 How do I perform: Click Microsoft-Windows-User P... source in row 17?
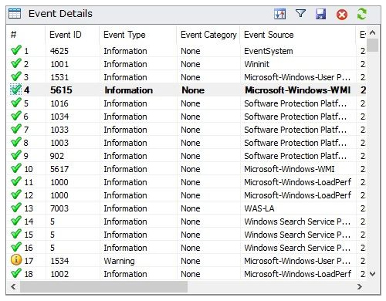pos(297,261)
